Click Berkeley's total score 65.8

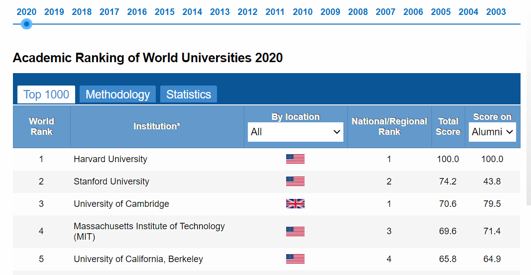tap(448, 259)
